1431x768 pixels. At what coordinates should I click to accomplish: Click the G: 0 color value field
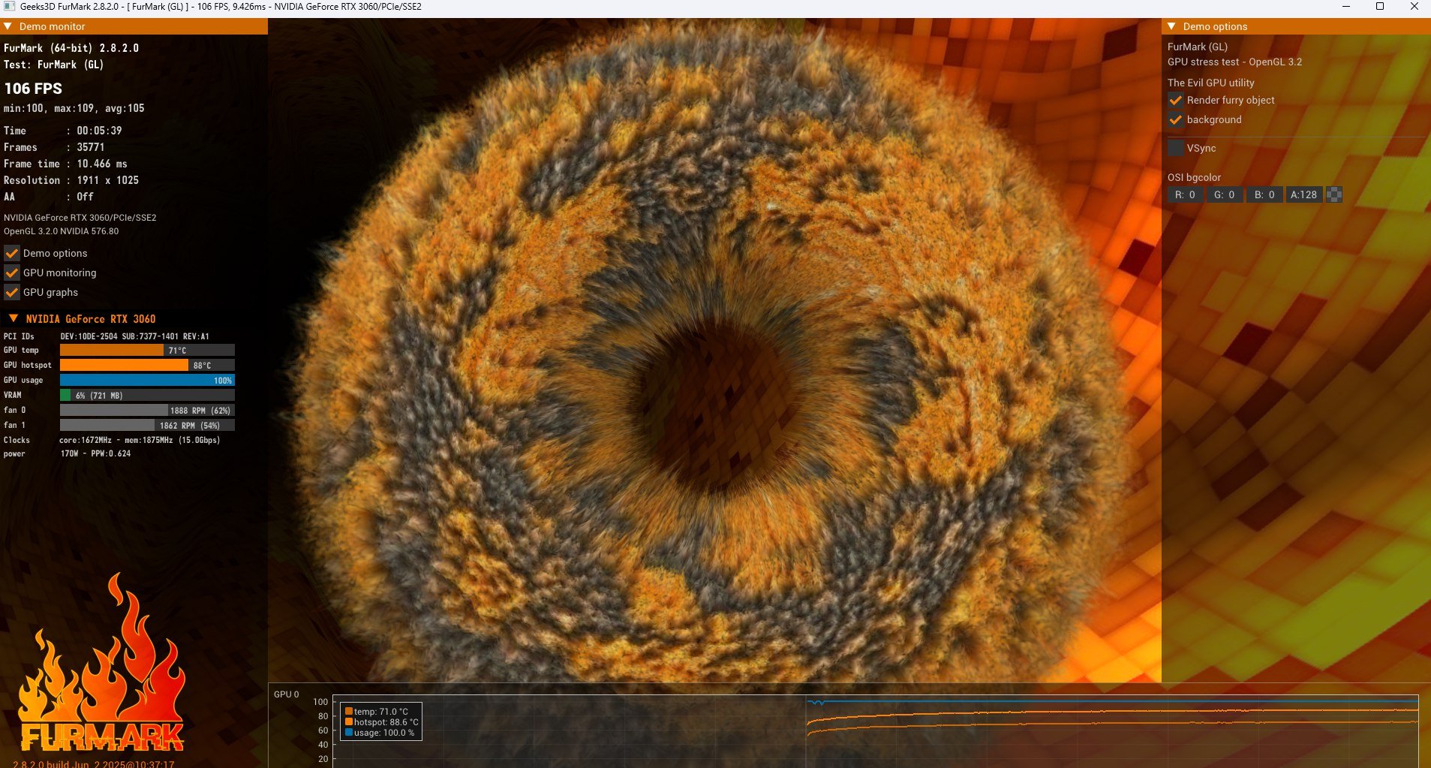click(x=1225, y=194)
